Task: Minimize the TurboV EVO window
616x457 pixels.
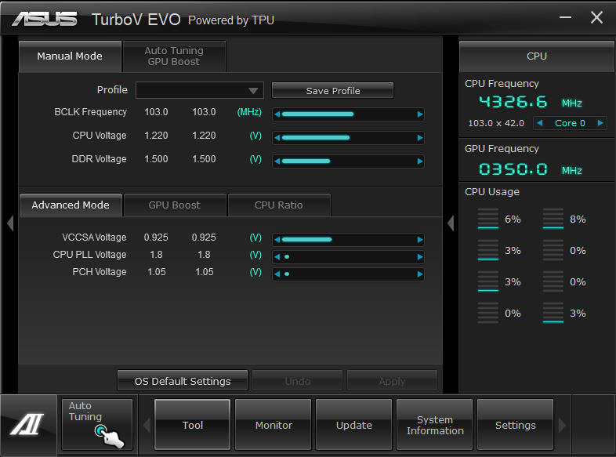Action: pyautogui.click(x=565, y=17)
